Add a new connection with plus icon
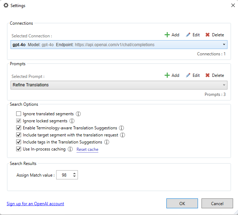This screenshot has width=238, height=215. click(172, 35)
